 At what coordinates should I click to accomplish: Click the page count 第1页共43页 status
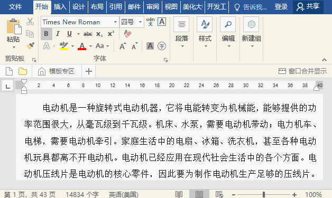(x=30, y=194)
